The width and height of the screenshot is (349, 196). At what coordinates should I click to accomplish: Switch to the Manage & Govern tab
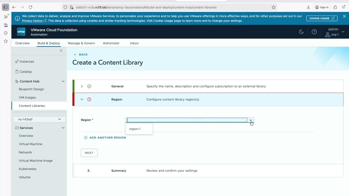81,43
